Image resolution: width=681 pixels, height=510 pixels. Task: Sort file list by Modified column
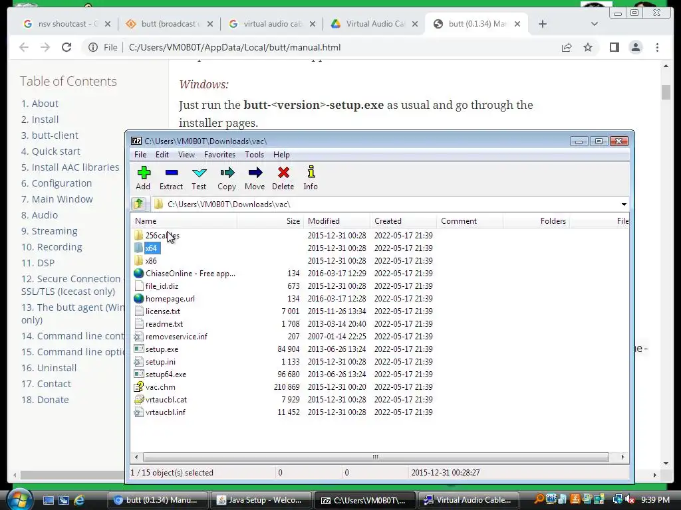[337, 220]
